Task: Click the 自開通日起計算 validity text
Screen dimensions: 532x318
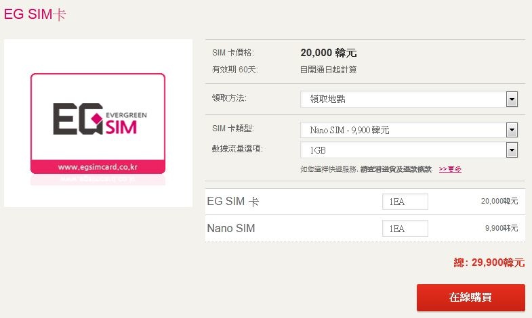Action: click(x=329, y=70)
